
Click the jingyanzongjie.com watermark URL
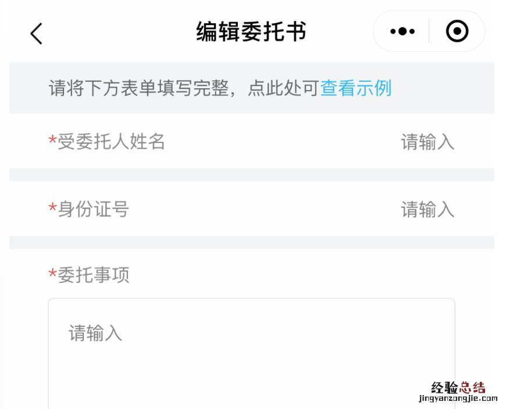458,399
